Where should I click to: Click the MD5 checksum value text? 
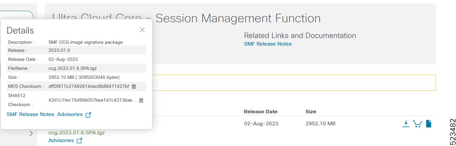click(88, 86)
